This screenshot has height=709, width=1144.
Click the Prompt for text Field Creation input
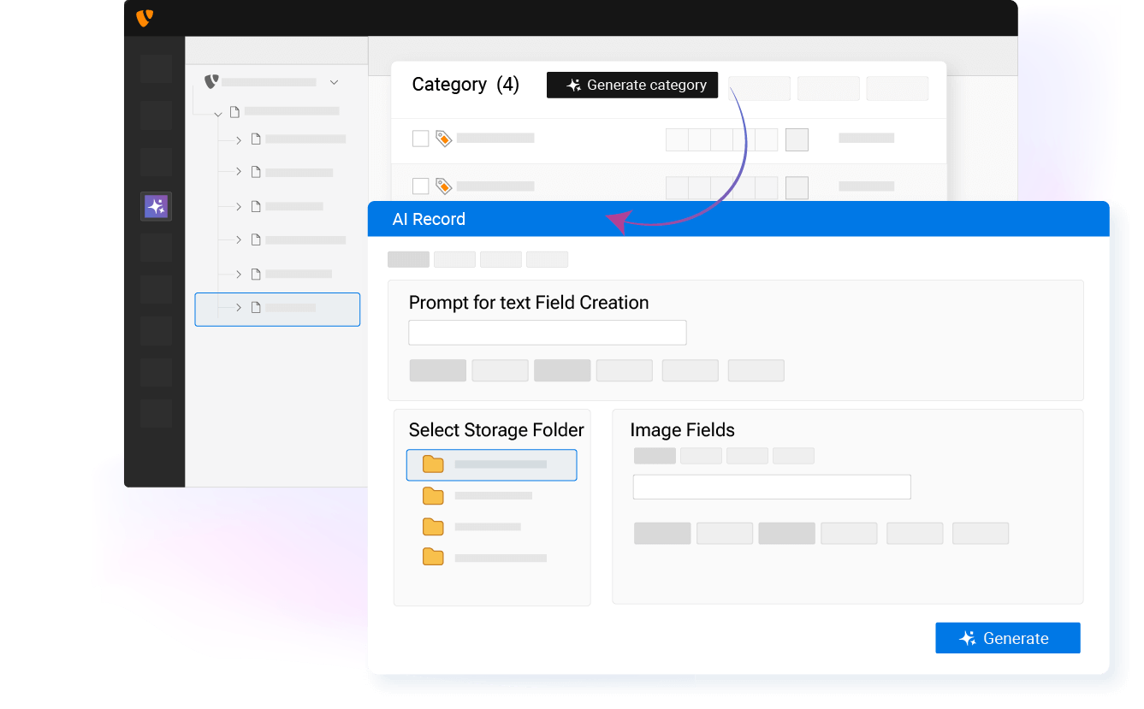[x=548, y=333]
